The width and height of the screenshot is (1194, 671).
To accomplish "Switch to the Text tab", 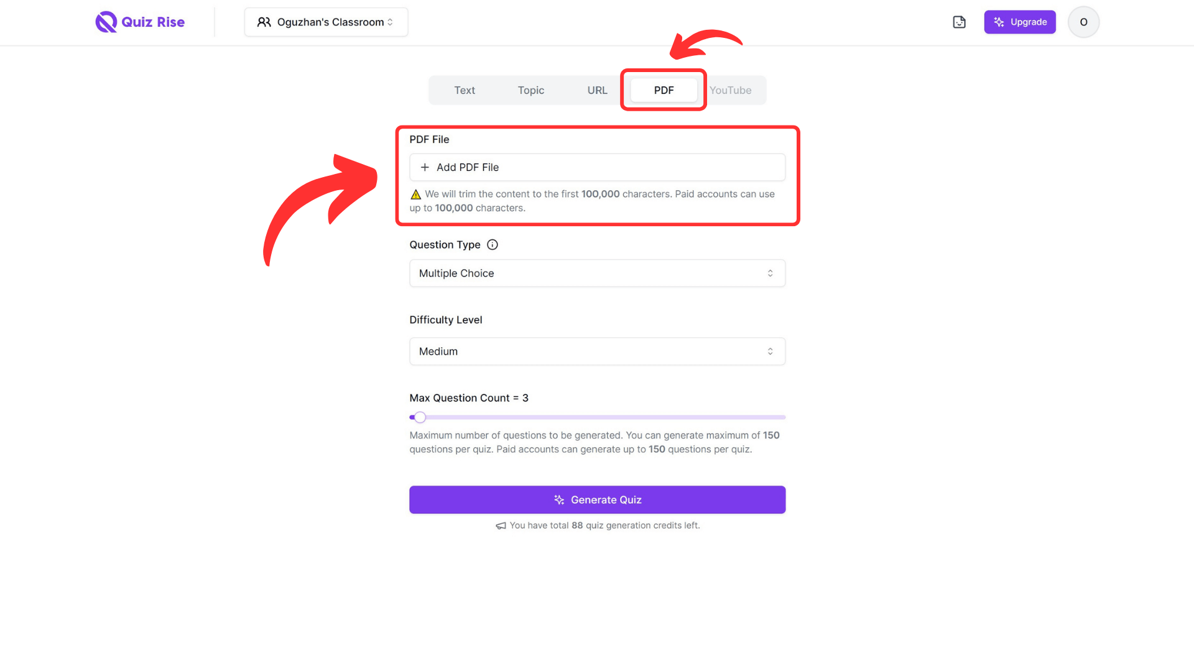I will tap(464, 90).
